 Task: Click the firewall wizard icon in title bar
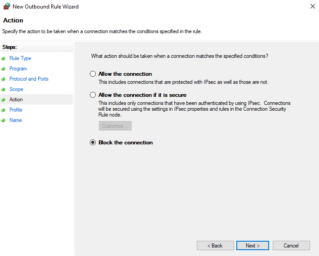tap(6, 7)
